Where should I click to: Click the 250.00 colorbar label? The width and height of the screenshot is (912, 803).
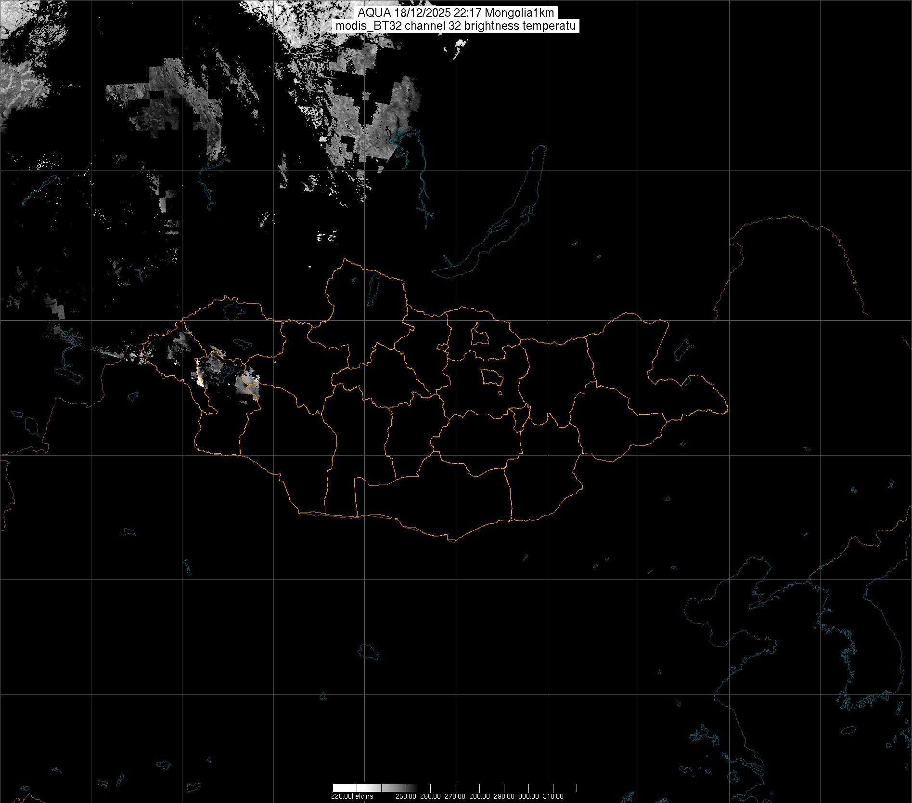coord(405,796)
